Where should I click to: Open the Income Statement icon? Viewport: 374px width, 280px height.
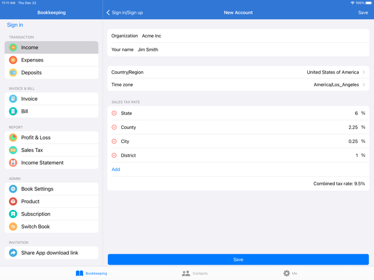(x=13, y=163)
